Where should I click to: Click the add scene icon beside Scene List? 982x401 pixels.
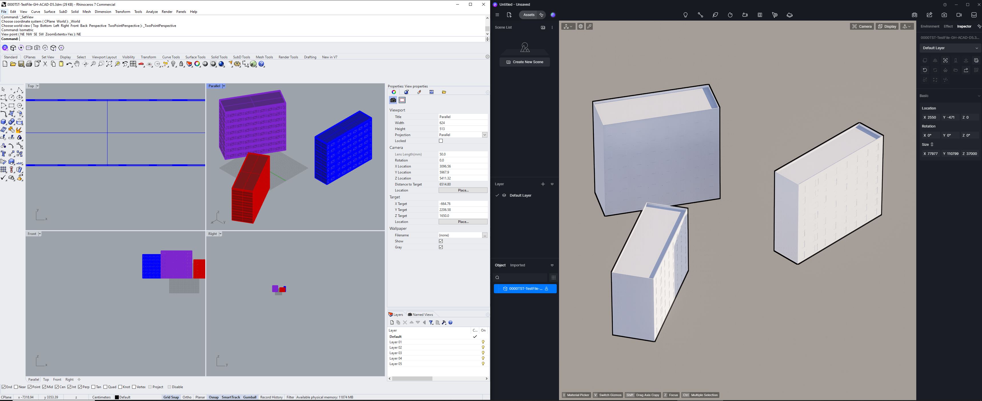point(543,27)
